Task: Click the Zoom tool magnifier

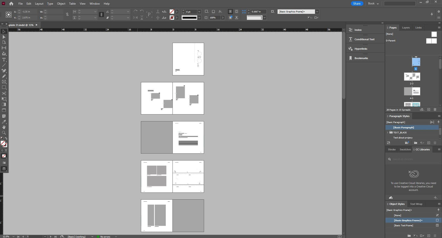Action: [x=4, y=133]
